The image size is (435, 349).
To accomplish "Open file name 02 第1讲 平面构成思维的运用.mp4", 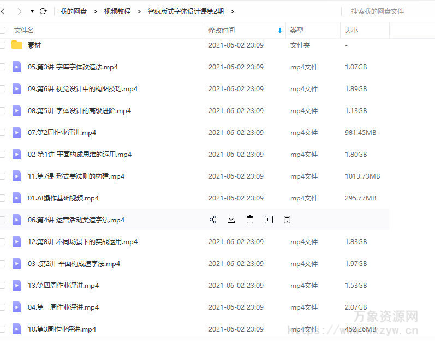I will click(x=80, y=155).
